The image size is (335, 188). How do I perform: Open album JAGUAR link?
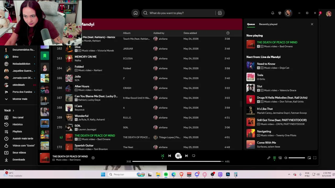(x=128, y=49)
